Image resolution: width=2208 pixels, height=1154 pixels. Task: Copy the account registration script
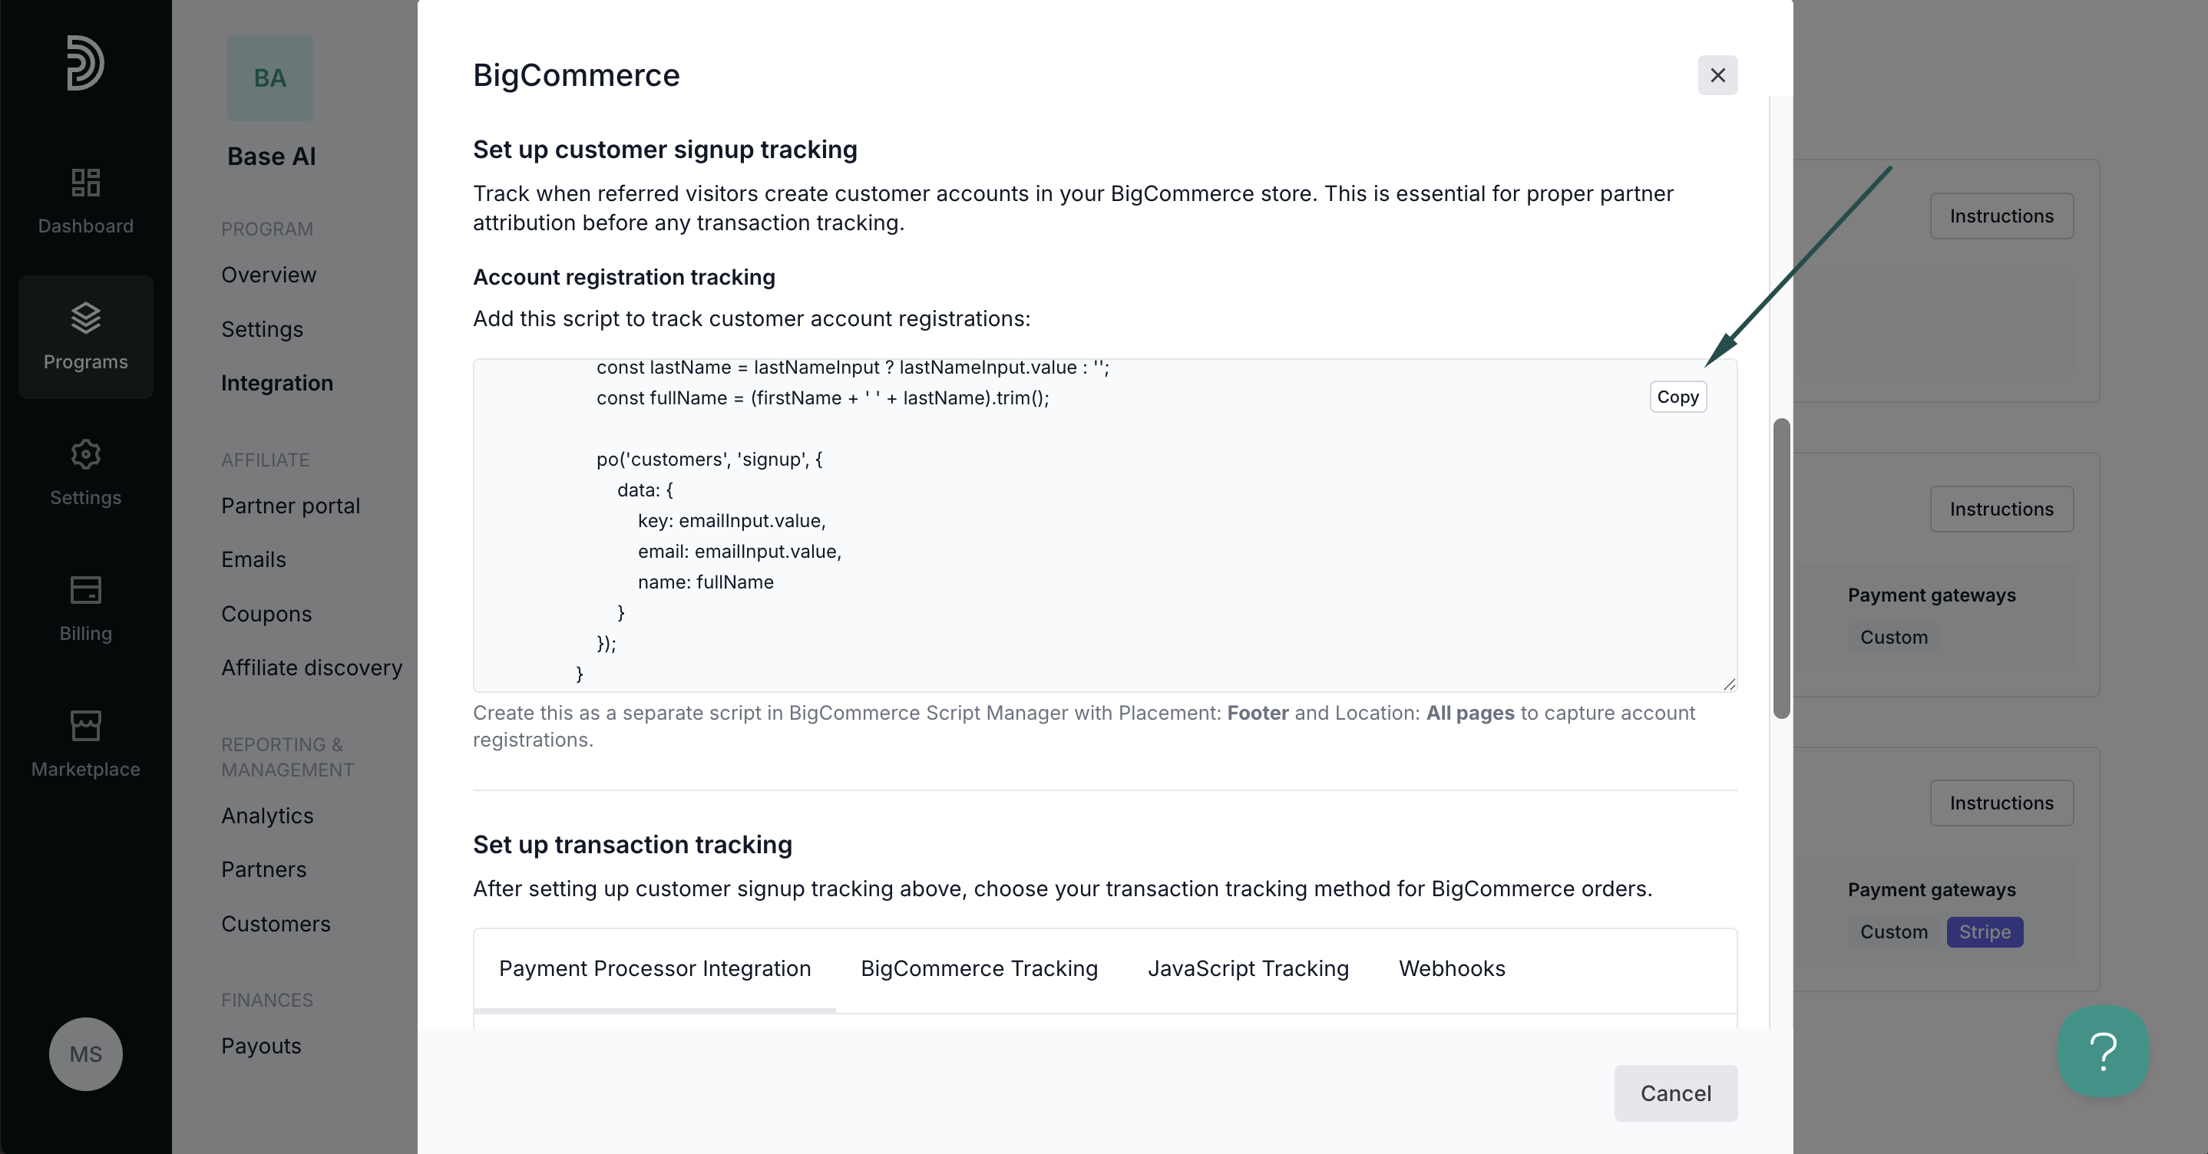pyautogui.click(x=1677, y=397)
